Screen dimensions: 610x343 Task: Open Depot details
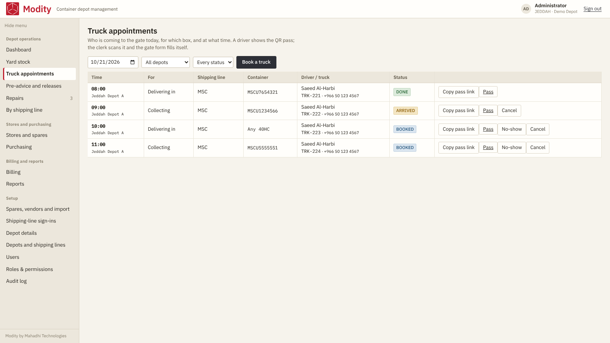(x=40, y=233)
